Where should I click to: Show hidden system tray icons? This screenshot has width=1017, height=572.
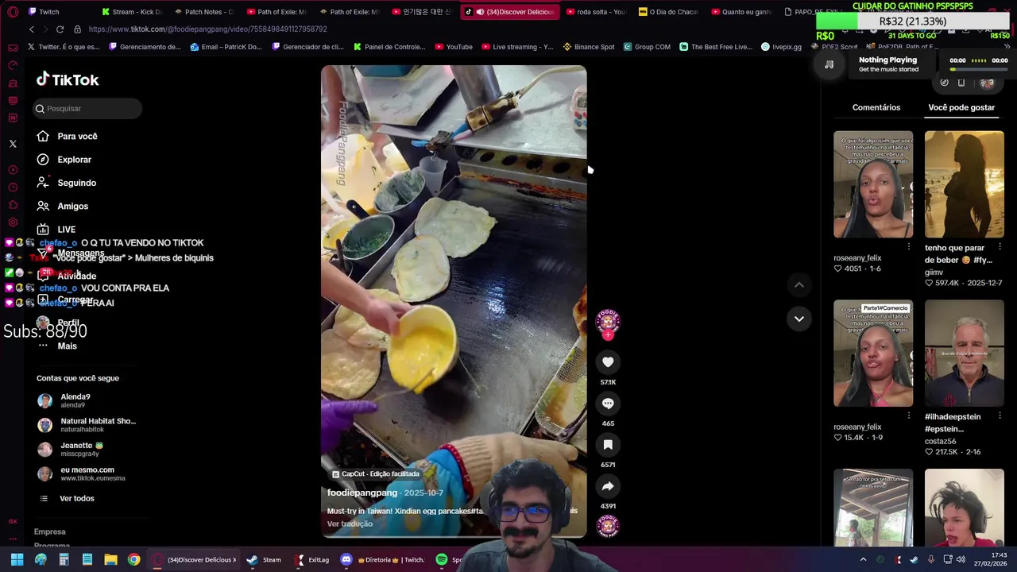[x=863, y=560]
